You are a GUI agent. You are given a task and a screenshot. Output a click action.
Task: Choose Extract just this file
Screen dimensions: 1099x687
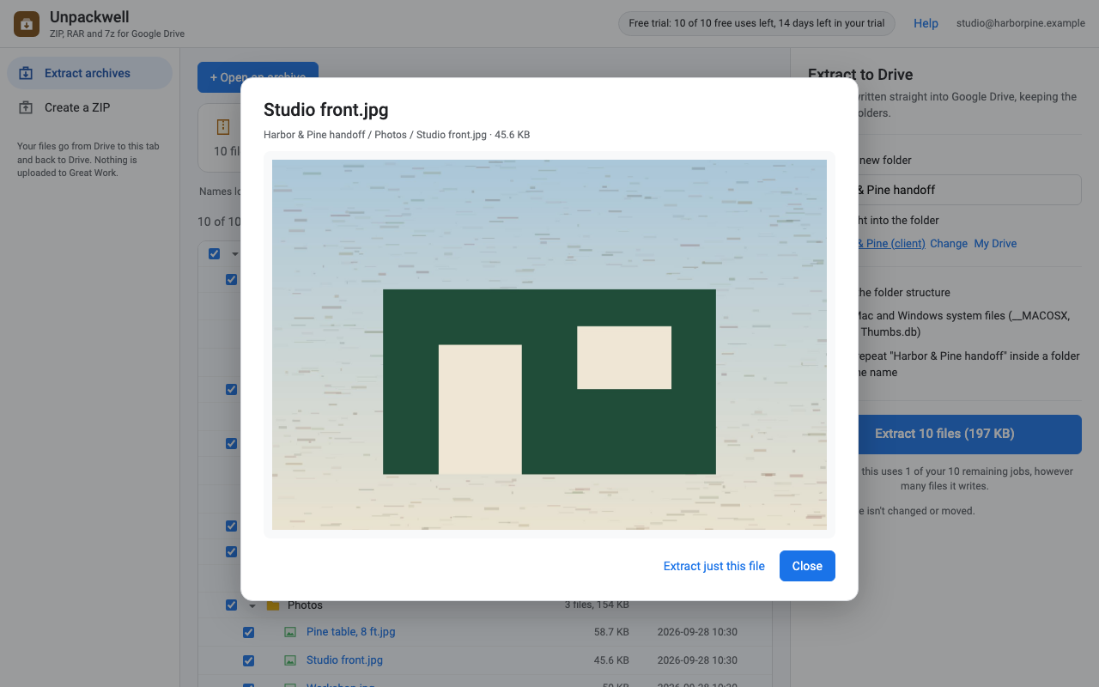[714, 566]
